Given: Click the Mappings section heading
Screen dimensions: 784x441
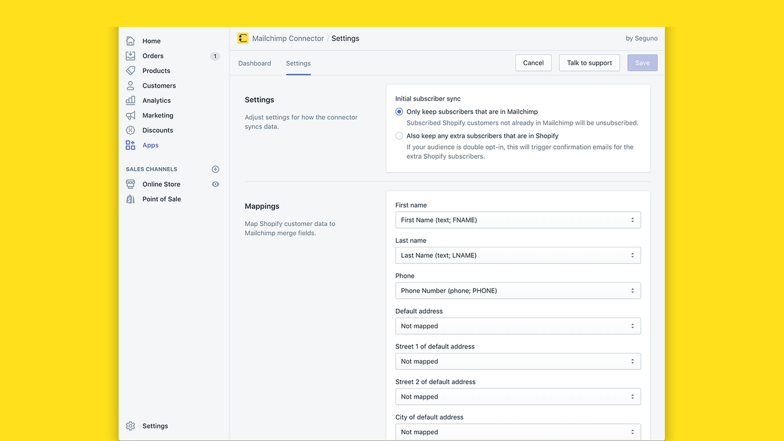Looking at the screenshot, I should click(x=262, y=206).
